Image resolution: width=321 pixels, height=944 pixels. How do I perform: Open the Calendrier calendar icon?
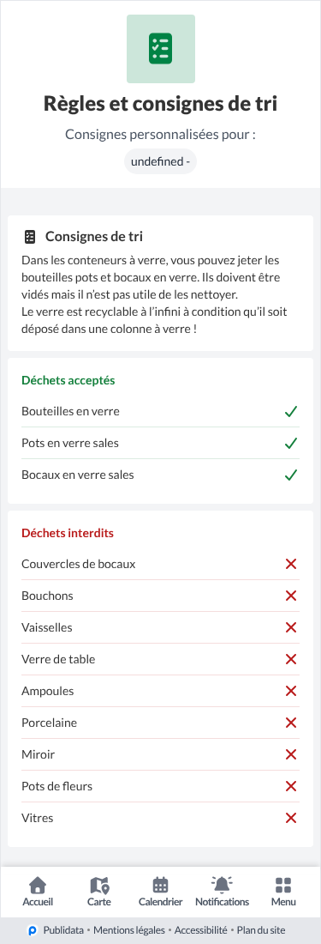[160, 885]
